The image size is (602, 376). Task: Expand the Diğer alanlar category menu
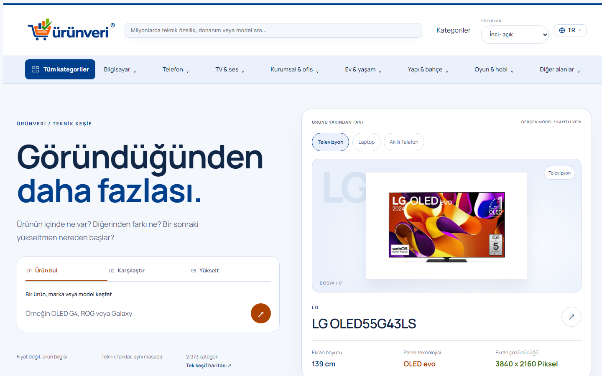coord(560,70)
